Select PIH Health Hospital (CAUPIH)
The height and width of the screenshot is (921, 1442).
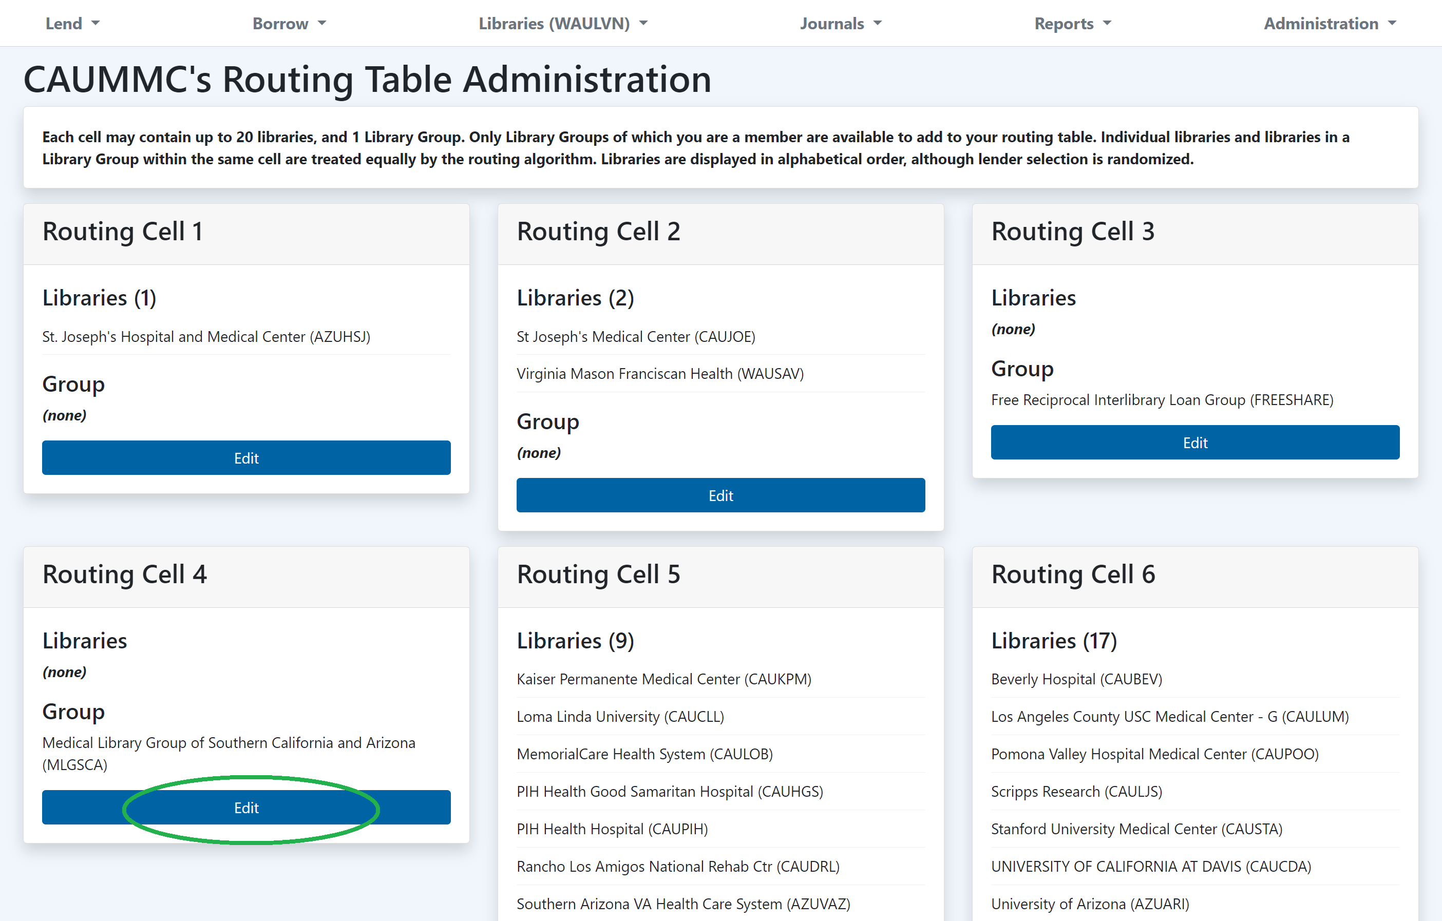click(x=612, y=829)
